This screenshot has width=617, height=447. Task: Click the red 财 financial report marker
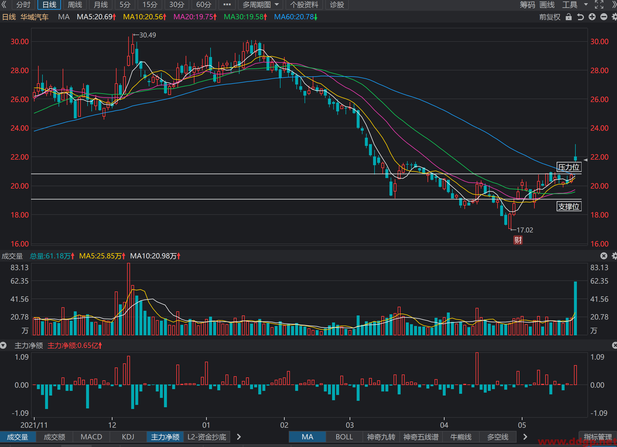tap(518, 240)
